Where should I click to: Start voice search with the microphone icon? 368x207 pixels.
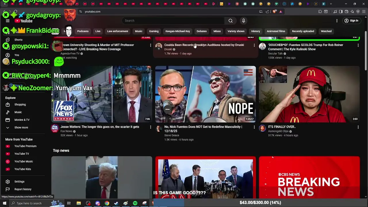[x=244, y=21]
